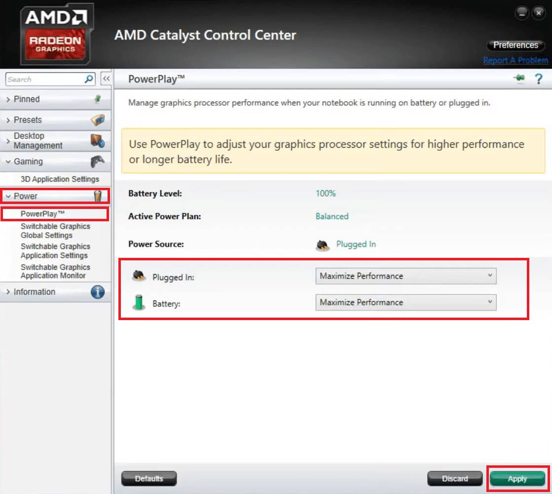Click the green pin page icon by help
Viewport: 552px width, 494px height.
[x=519, y=78]
